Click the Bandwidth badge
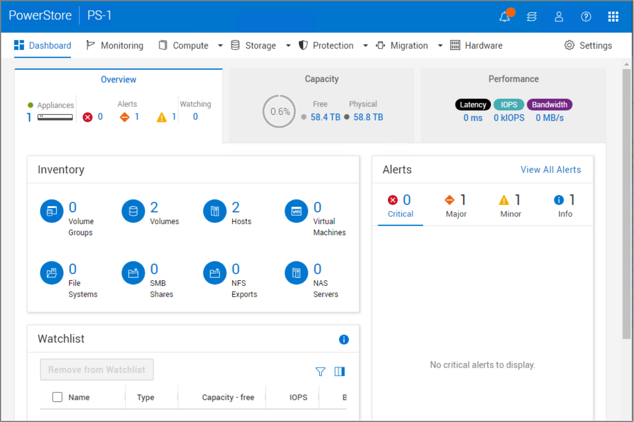Screen dimensions: 634x422 tap(549, 104)
